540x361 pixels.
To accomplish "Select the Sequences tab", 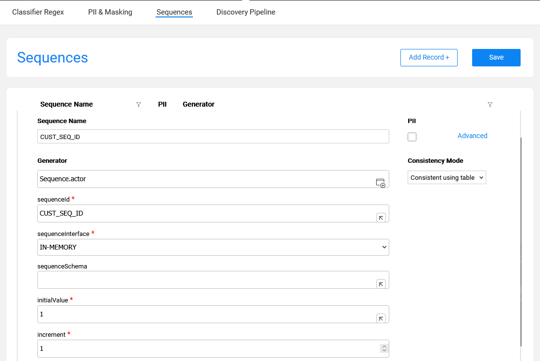I will point(174,12).
